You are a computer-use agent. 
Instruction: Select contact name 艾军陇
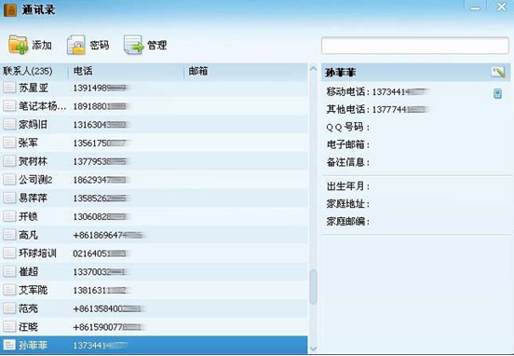click(x=33, y=290)
